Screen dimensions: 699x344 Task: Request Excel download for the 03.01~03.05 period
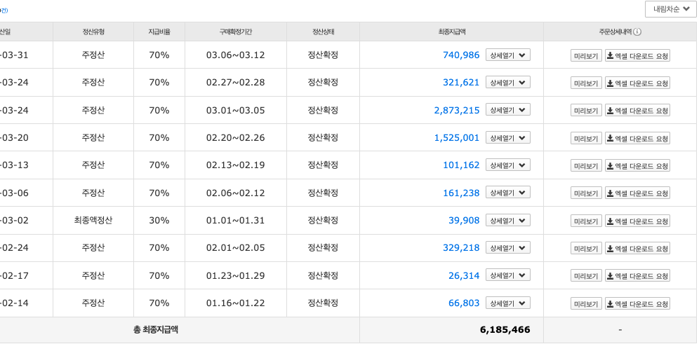pyautogui.click(x=637, y=110)
